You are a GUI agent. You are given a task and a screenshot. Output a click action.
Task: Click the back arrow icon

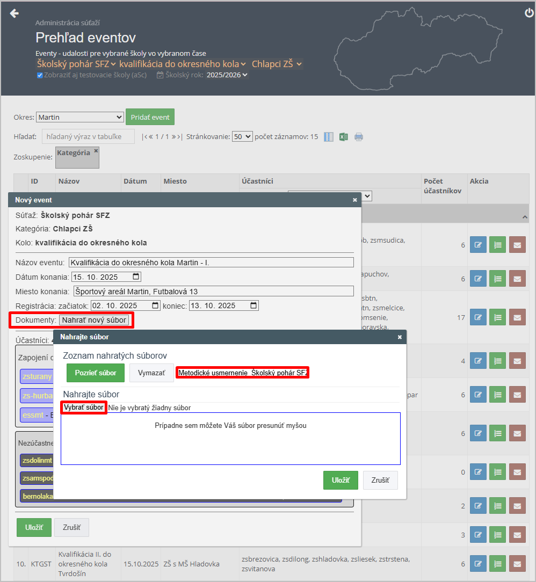pyautogui.click(x=15, y=13)
